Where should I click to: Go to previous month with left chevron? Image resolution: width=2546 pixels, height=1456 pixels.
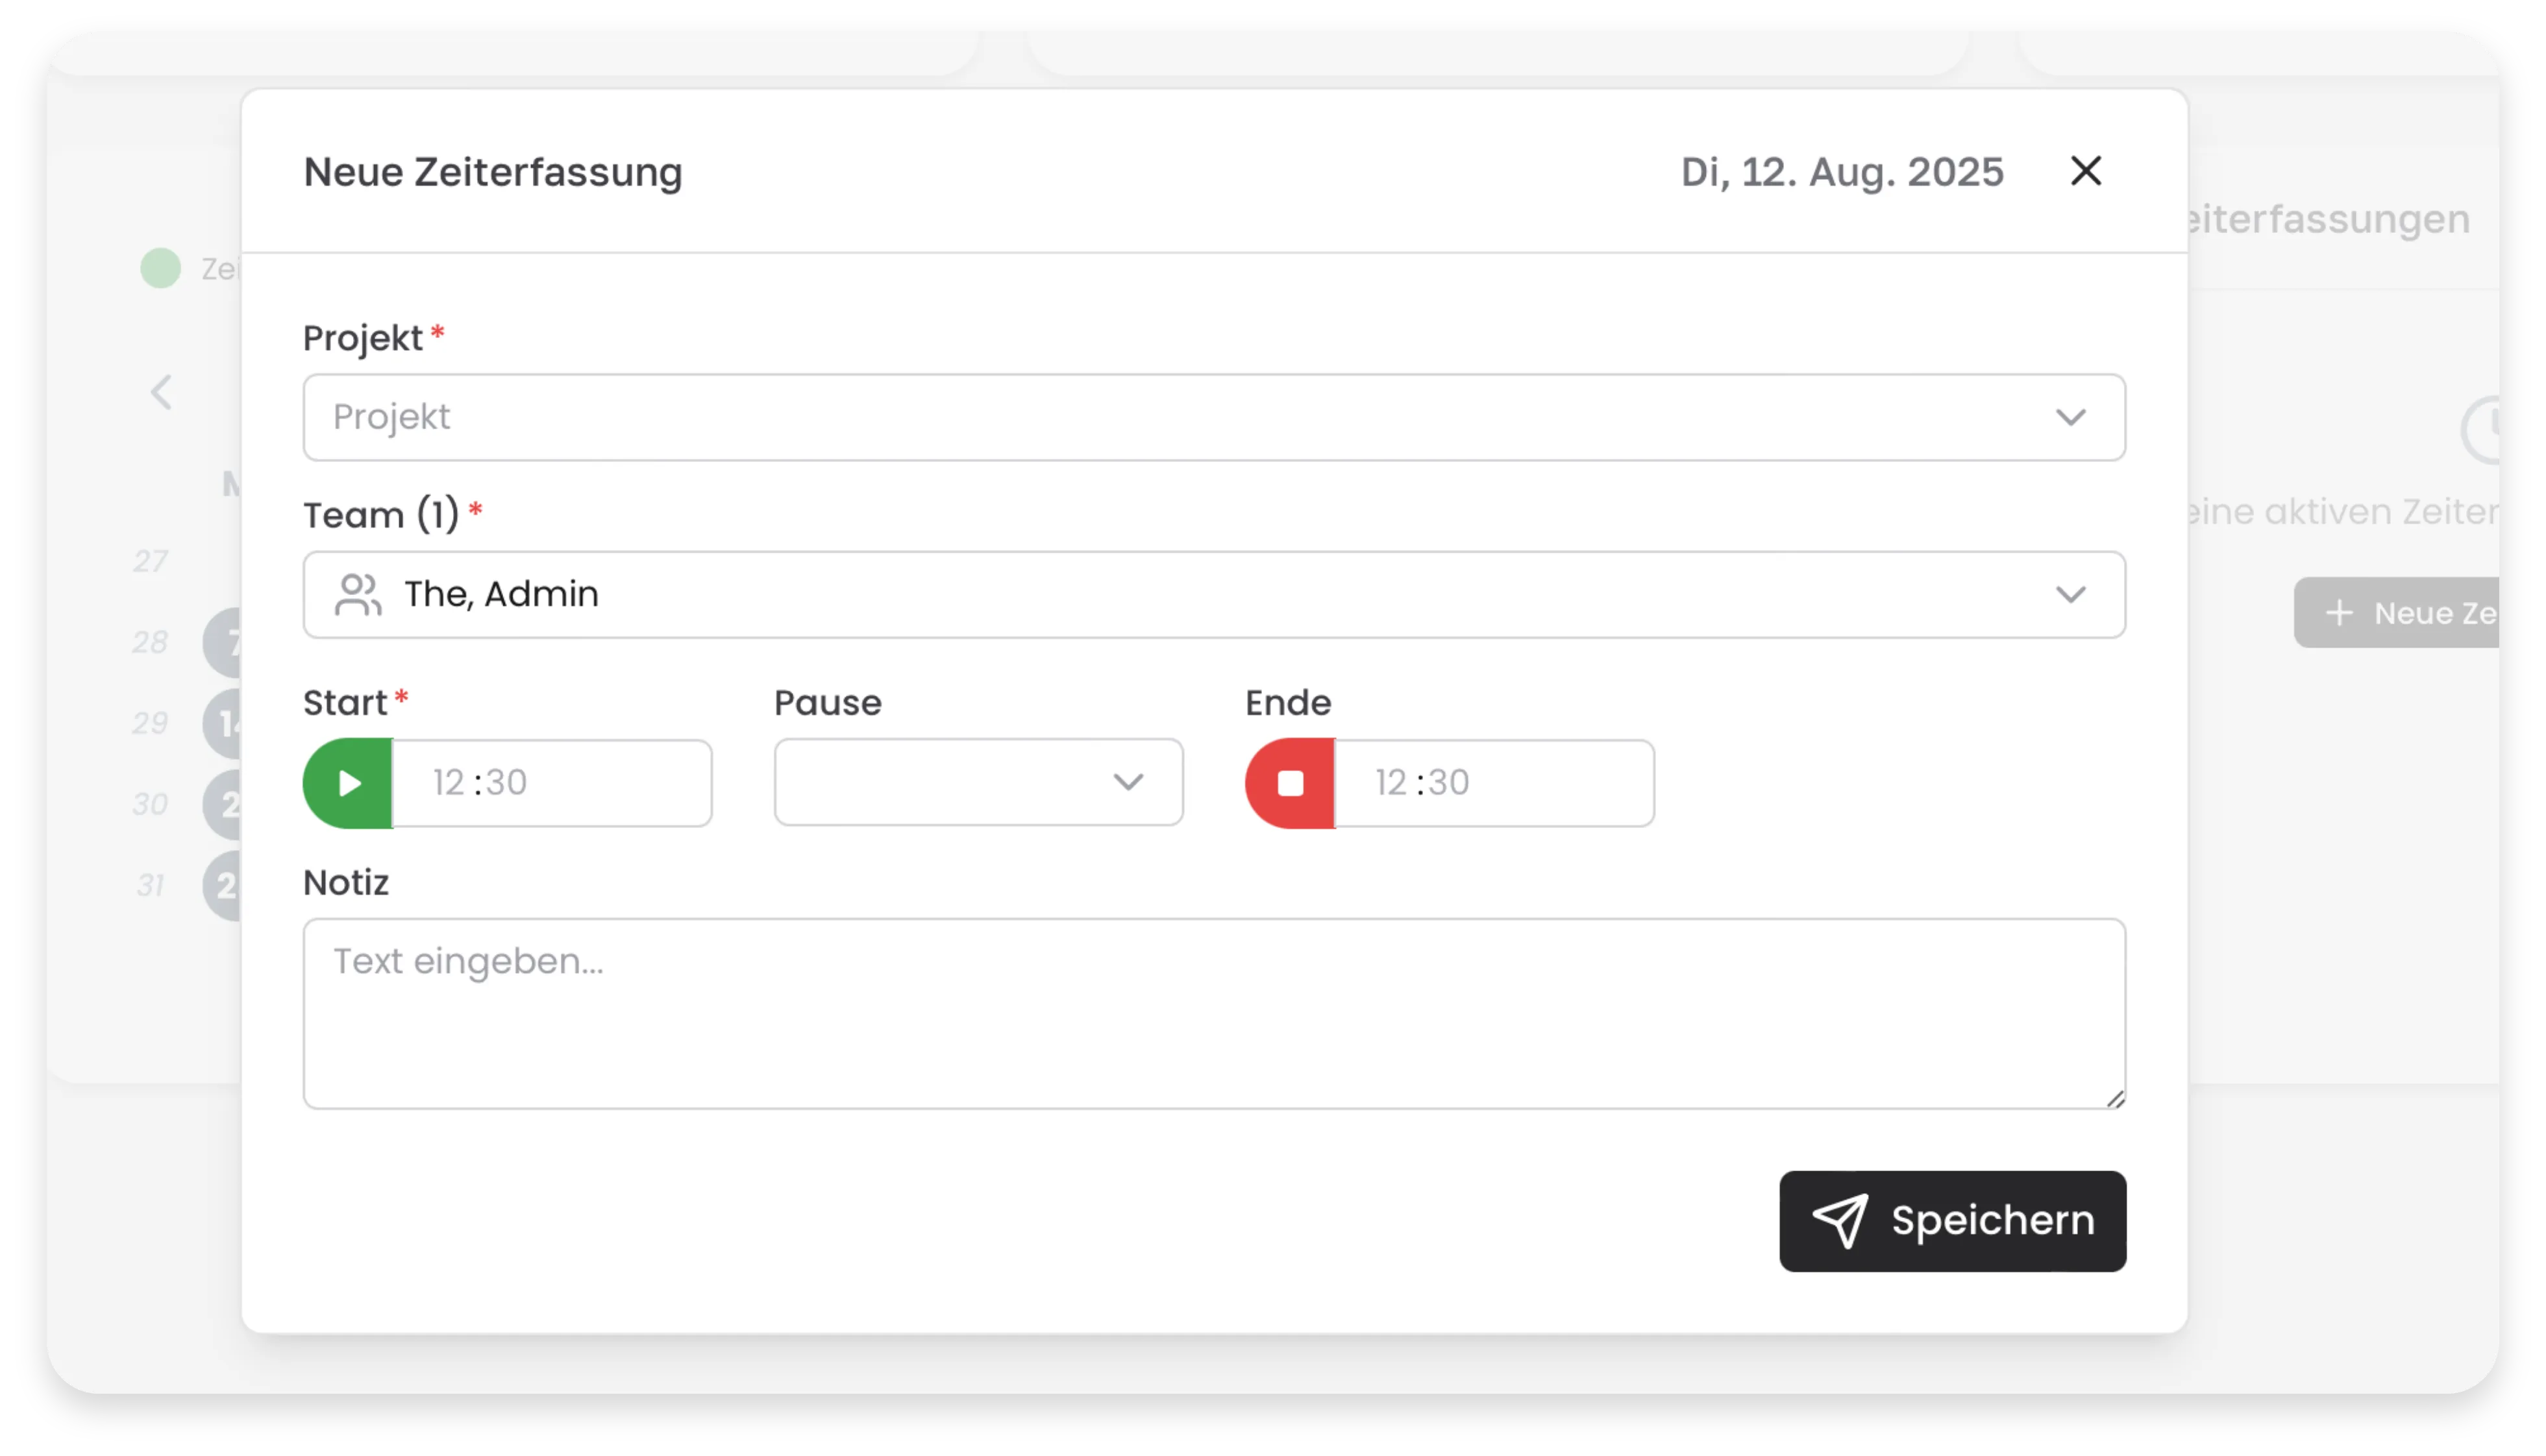tap(162, 392)
